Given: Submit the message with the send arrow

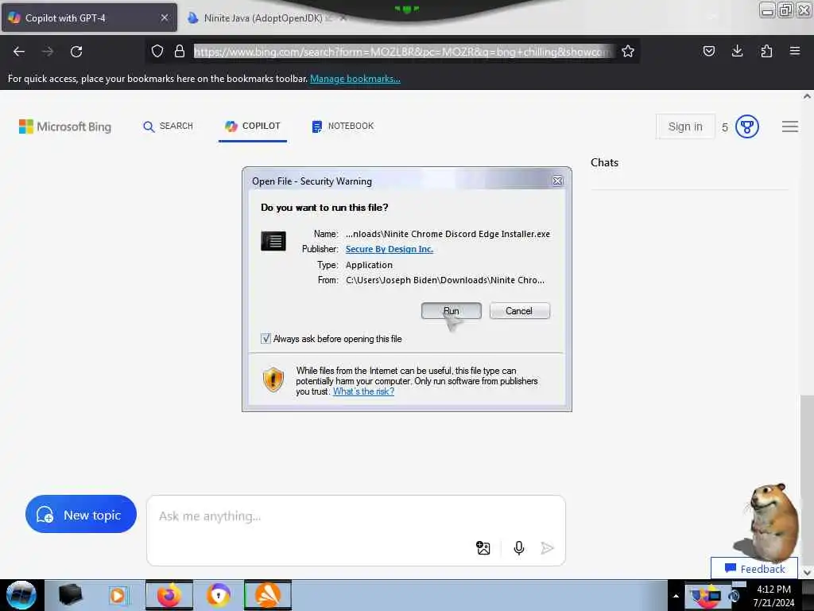Looking at the screenshot, I should click(547, 547).
